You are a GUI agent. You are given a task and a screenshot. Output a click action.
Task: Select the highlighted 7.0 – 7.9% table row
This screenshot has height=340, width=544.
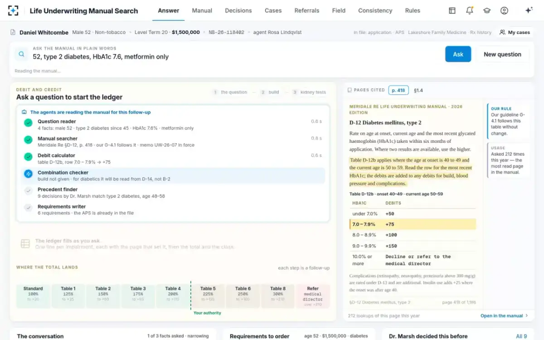413,224
